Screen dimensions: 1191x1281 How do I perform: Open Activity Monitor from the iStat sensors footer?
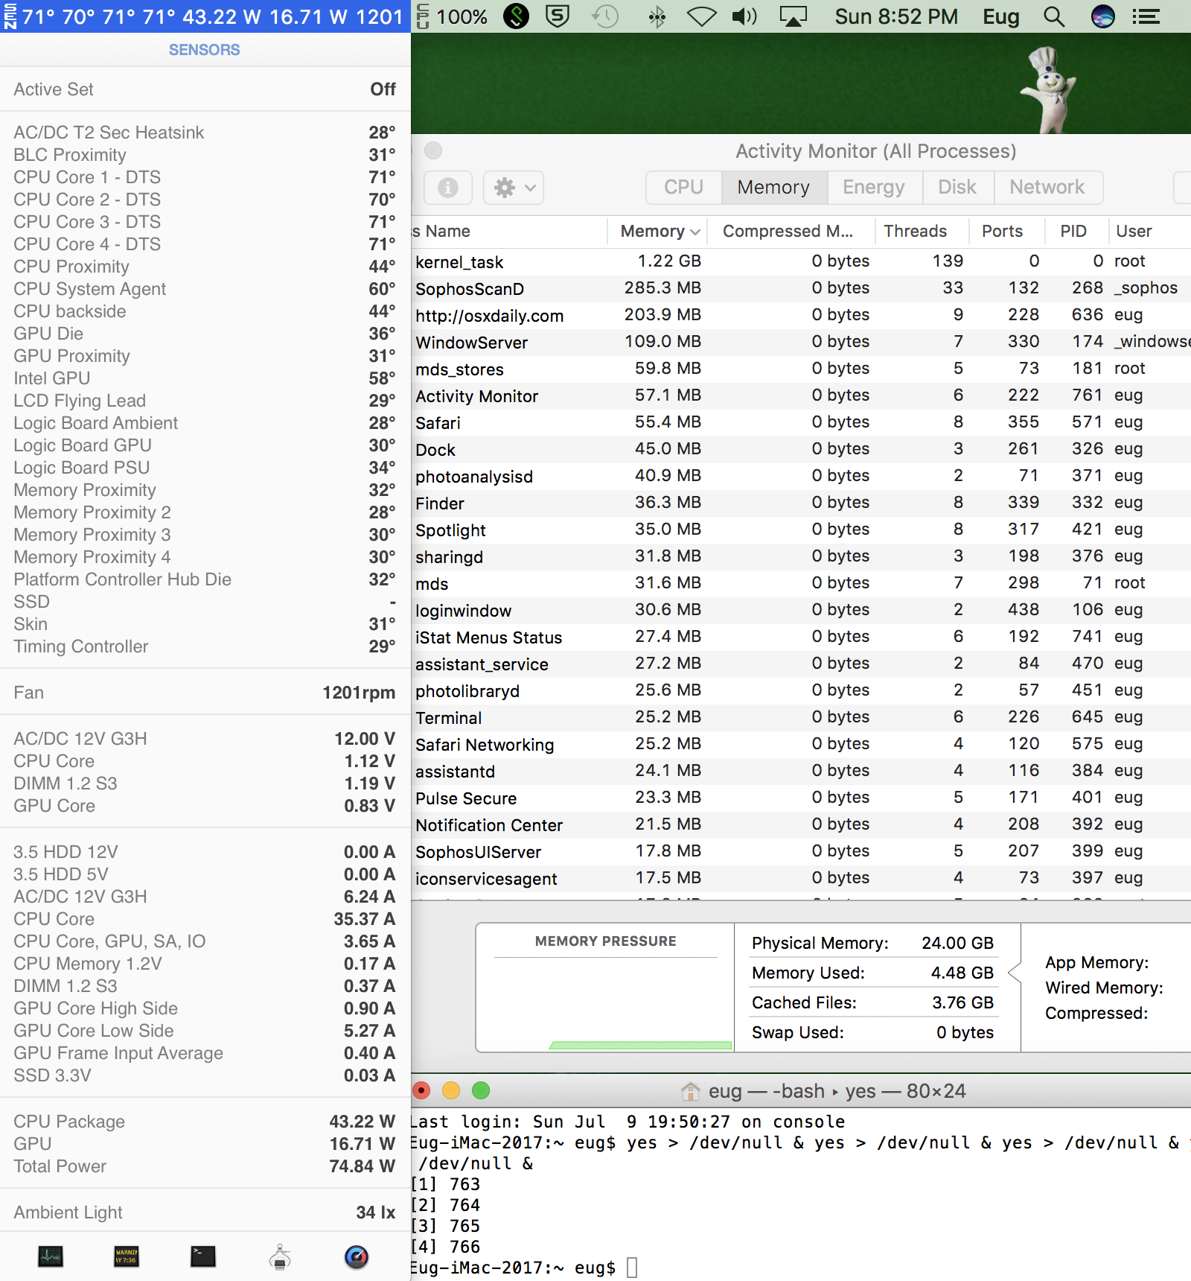(51, 1257)
